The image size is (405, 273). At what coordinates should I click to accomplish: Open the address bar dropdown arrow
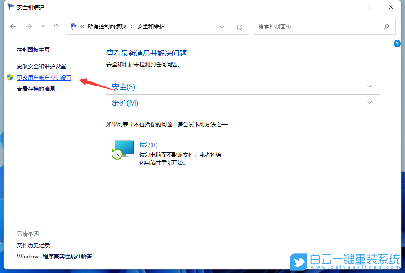coord(222,26)
